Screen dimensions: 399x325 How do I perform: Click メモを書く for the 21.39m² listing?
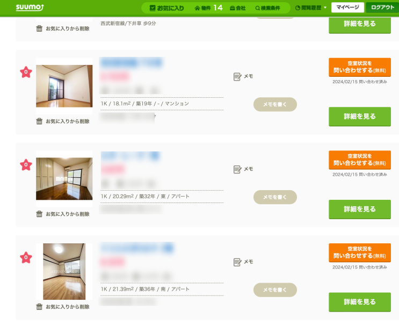pos(275,290)
